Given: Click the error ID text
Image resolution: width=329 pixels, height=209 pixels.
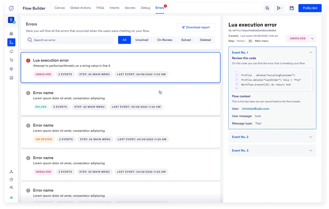Looking at the screenshot, I should pyautogui.click(x=252, y=30).
